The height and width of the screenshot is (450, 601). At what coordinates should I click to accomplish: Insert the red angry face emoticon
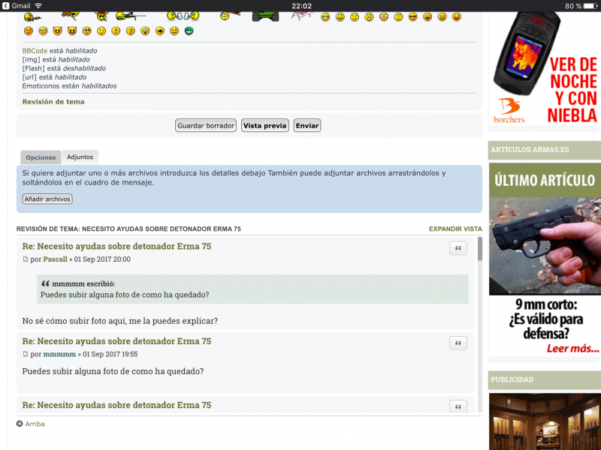[29, 31]
